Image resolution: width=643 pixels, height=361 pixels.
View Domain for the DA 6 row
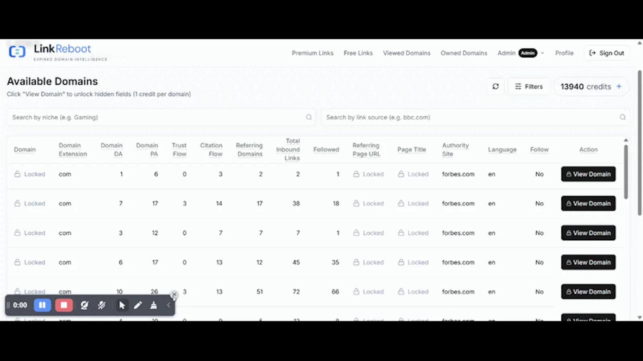588,262
